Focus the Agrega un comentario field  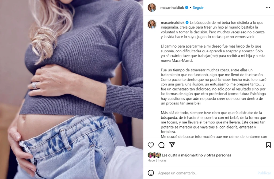coord(206,173)
